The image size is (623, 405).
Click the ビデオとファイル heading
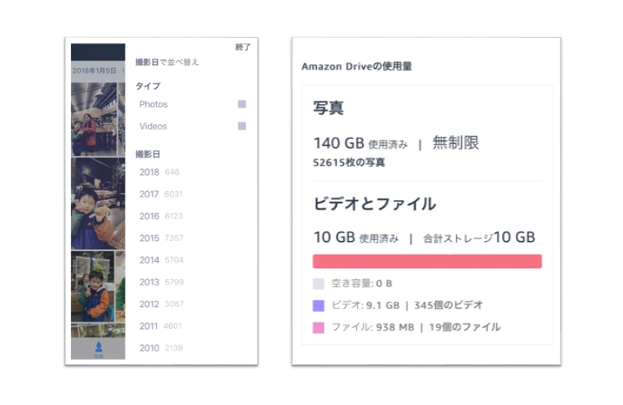pos(374,204)
